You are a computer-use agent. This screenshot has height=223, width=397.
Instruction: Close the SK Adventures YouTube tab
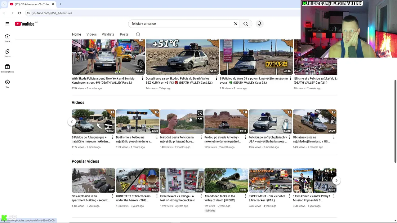(53, 4)
